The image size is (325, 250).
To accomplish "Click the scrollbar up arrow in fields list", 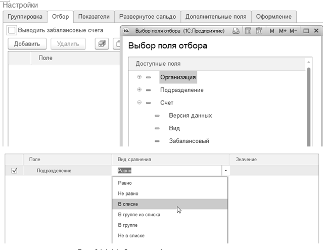I will tap(308, 62).
